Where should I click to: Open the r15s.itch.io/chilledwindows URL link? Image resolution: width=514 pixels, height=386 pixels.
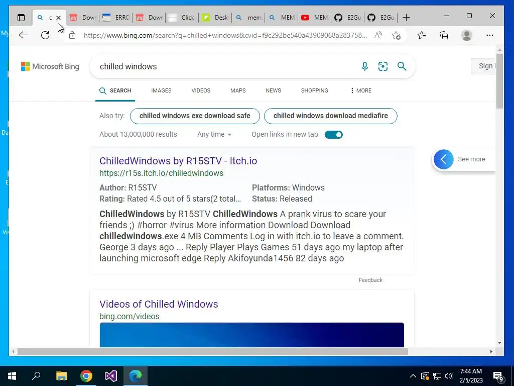pyautogui.click(x=161, y=173)
